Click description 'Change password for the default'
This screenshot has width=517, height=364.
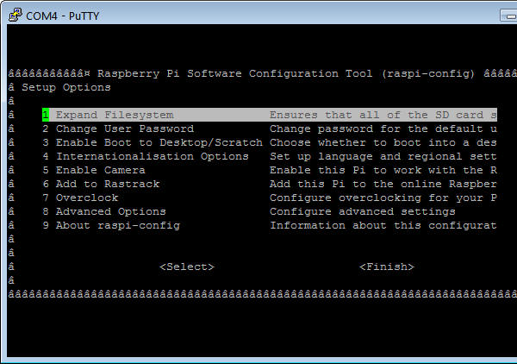(x=377, y=129)
